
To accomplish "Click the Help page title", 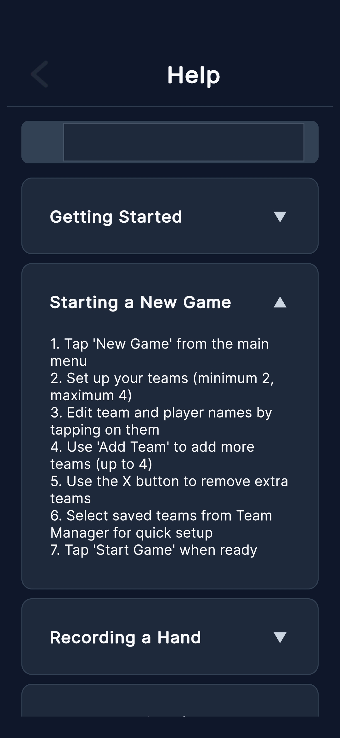I will point(193,75).
